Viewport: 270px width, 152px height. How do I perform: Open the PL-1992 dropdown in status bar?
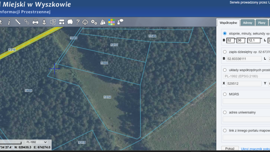tap(36, 142)
